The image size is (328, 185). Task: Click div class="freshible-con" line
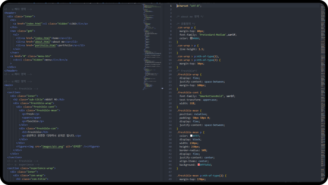tap(39, 128)
